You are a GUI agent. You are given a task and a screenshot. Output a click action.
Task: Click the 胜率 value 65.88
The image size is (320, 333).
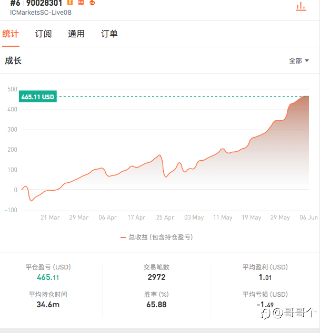(x=156, y=305)
